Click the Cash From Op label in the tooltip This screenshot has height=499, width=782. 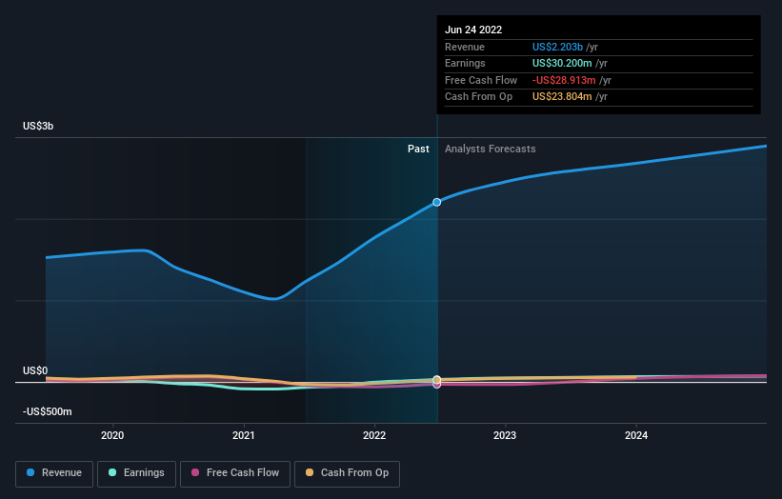pyautogui.click(x=479, y=97)
